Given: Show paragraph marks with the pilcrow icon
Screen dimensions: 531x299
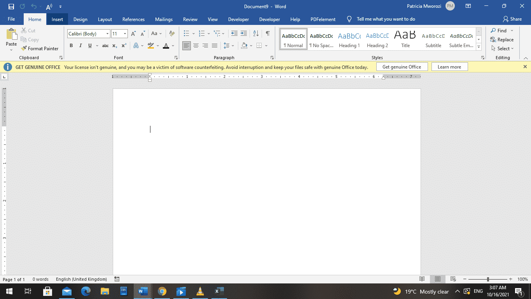Looking at the screenshot, I should coord(267,34).
